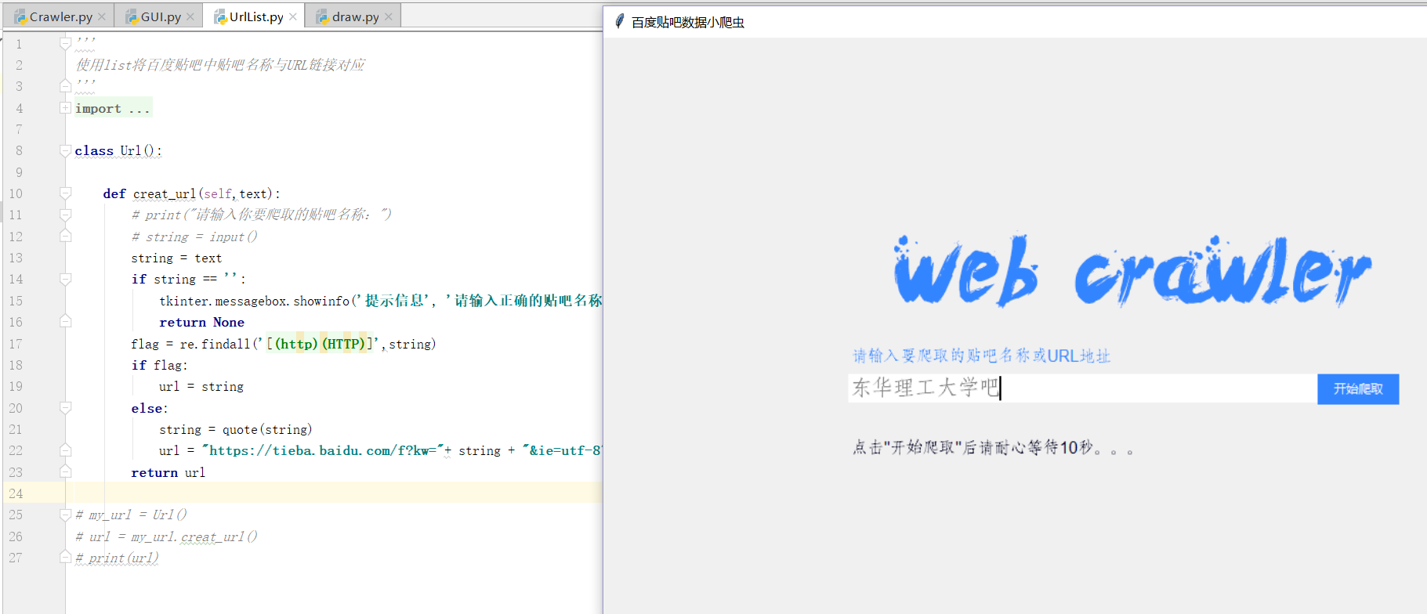Click the 'string = text' line

pyautogui.click(x=176, y=258)
